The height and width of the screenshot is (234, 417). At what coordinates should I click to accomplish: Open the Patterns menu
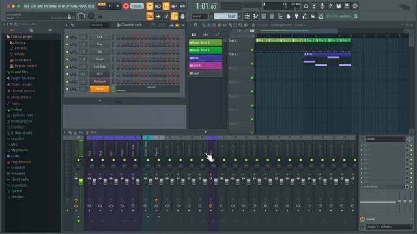[50, 6]
